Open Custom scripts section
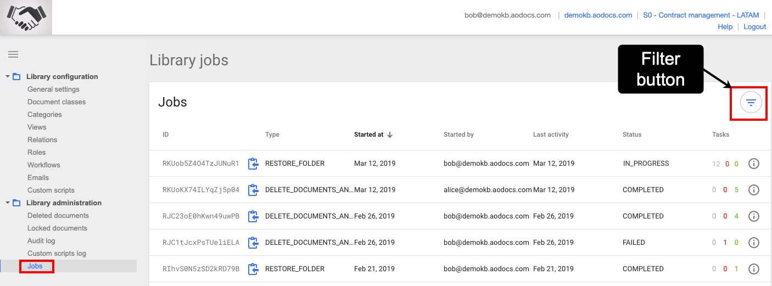772x286 pixels. click(x=51, y=190)
